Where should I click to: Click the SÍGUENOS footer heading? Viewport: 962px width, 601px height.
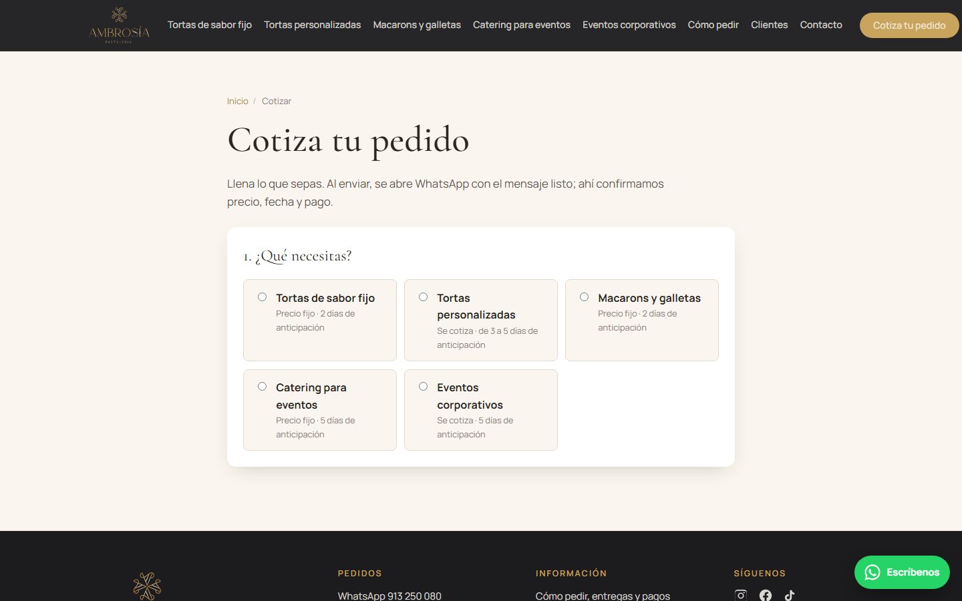760,574
